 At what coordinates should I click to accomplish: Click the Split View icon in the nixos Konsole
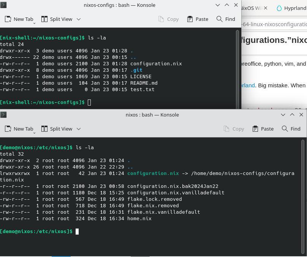[x=45, y=129]
